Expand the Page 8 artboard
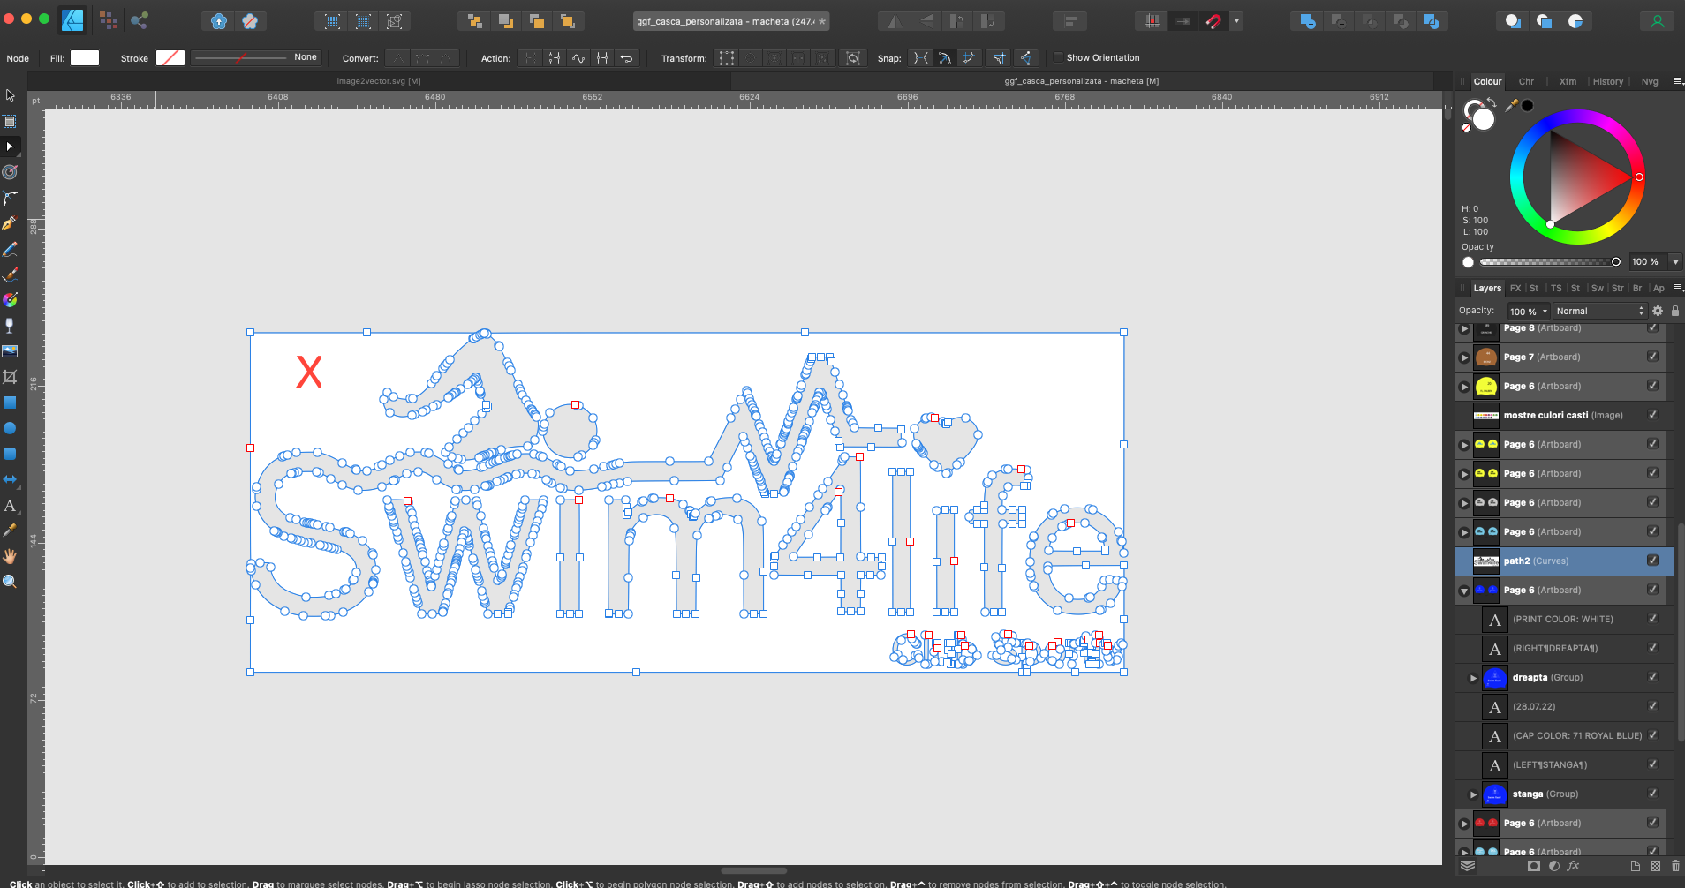 pos(1464,328)
